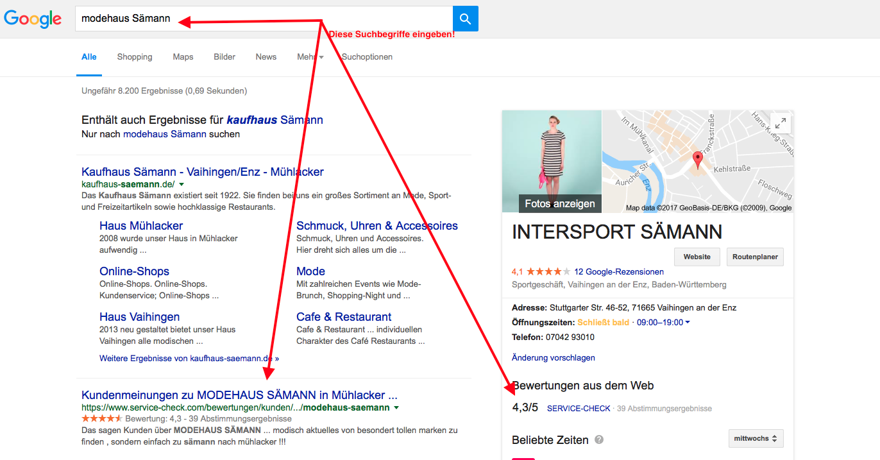Expand the map with fullscreen icon
The width and height of the screenshot is (880, 460).
780,123
